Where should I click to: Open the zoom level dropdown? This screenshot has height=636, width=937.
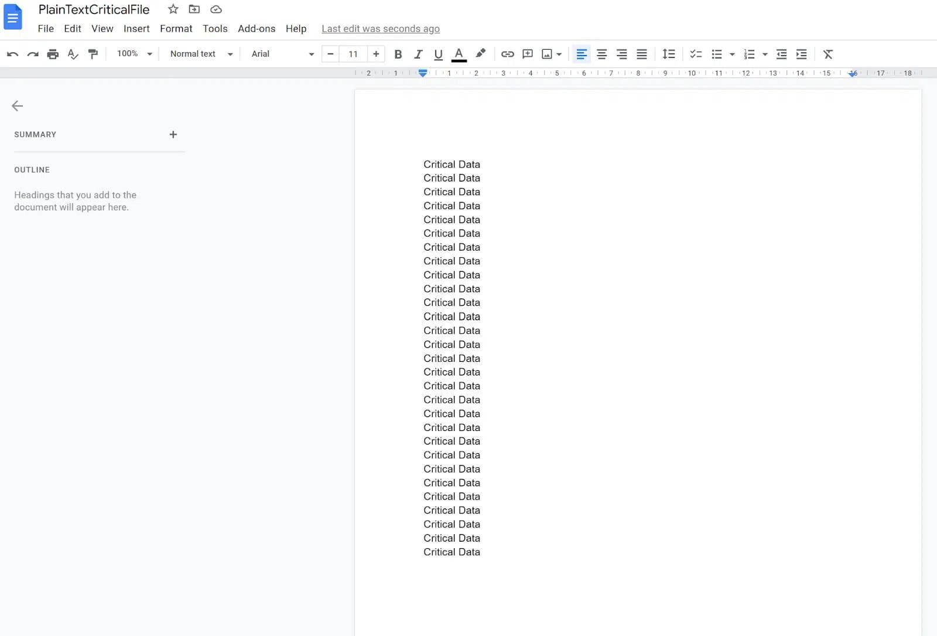point(134,54)
